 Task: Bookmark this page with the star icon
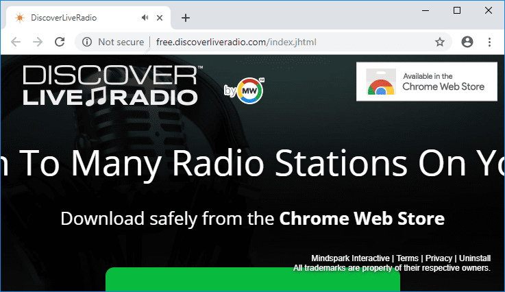pyautogui.click(x=440, y=42)
